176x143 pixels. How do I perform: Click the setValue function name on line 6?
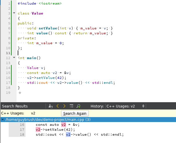tap(48, 28)
